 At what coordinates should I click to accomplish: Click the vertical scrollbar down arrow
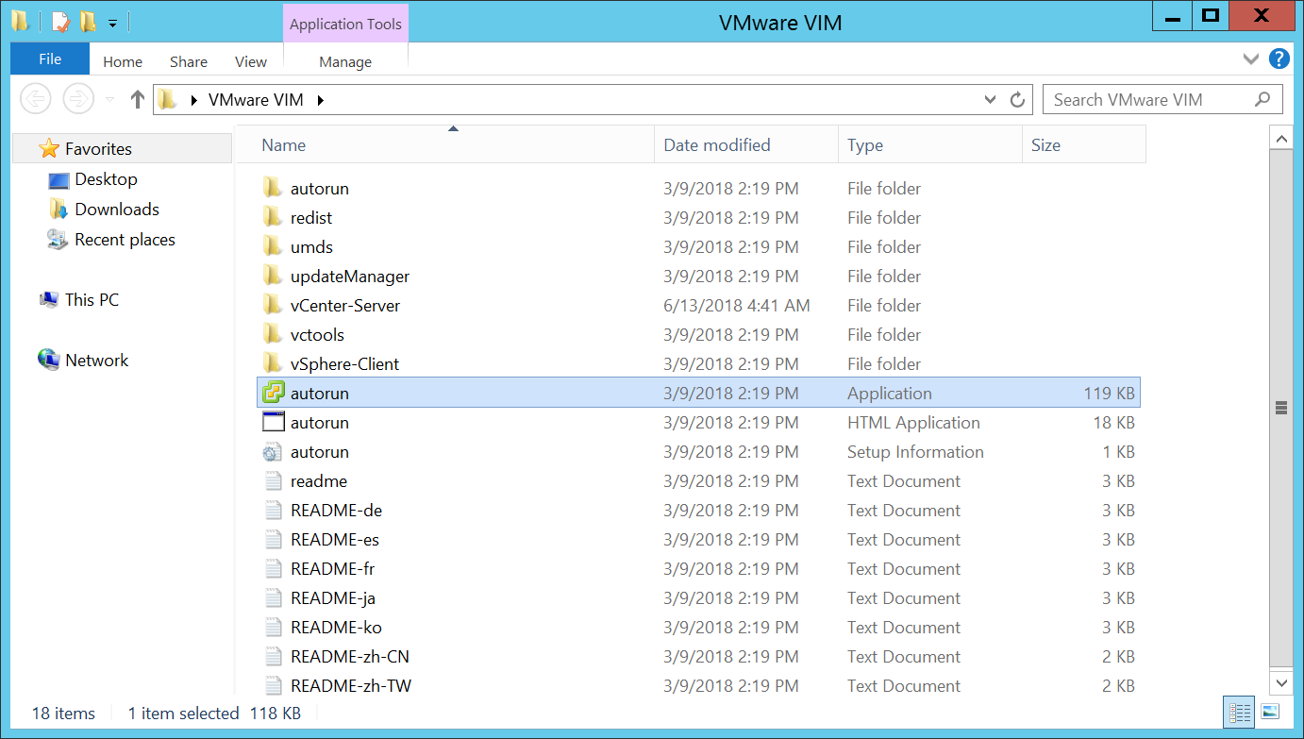click(x=1281, y=682)
